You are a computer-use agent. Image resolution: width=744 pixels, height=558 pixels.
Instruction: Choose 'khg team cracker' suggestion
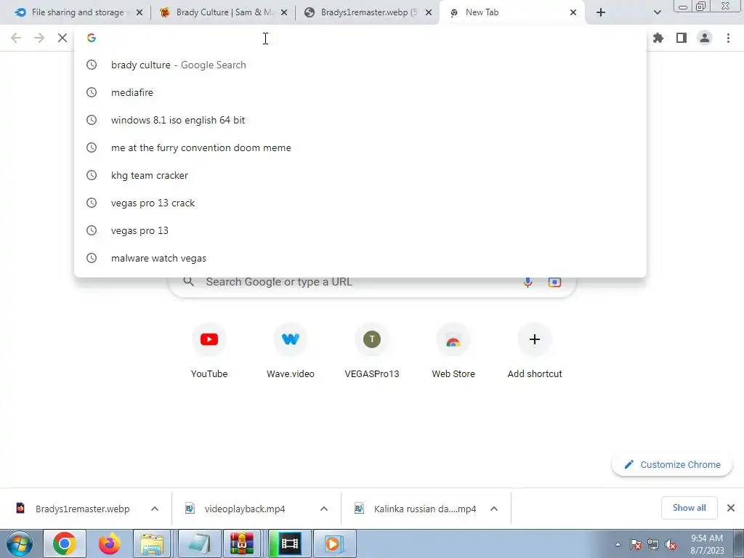[360, 175]
